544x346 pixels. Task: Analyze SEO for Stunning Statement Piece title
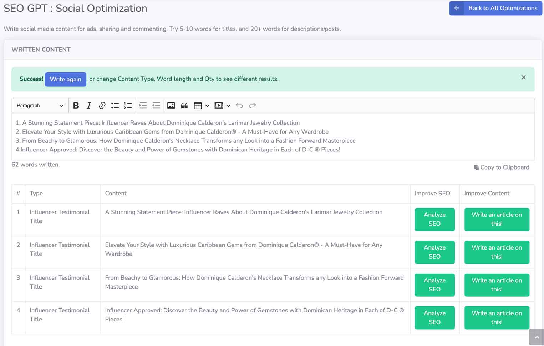pos(434,219)
